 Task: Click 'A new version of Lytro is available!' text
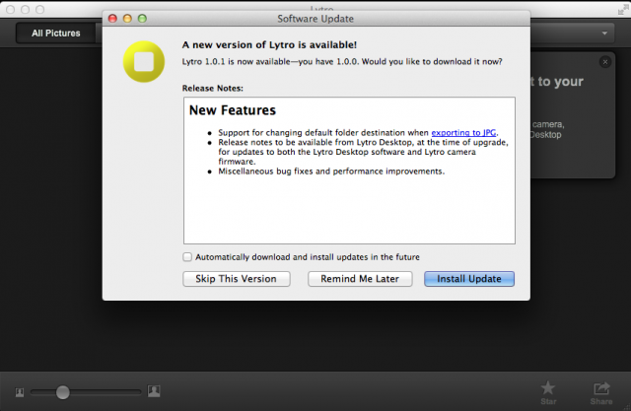269,44
